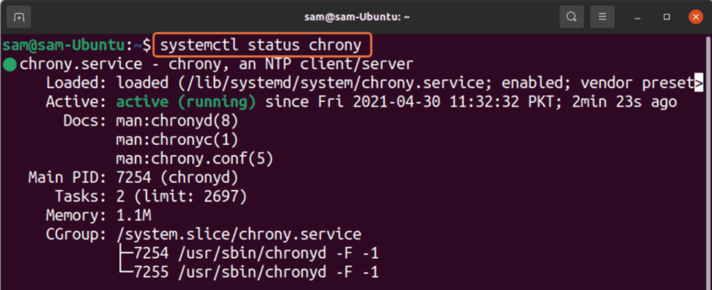
Task: Close the terminal window
Action: click(x=695, y=17)
